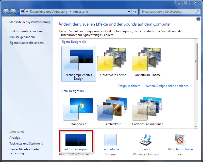
Task: Click the search magnifier icon
Action: point(197,12)
